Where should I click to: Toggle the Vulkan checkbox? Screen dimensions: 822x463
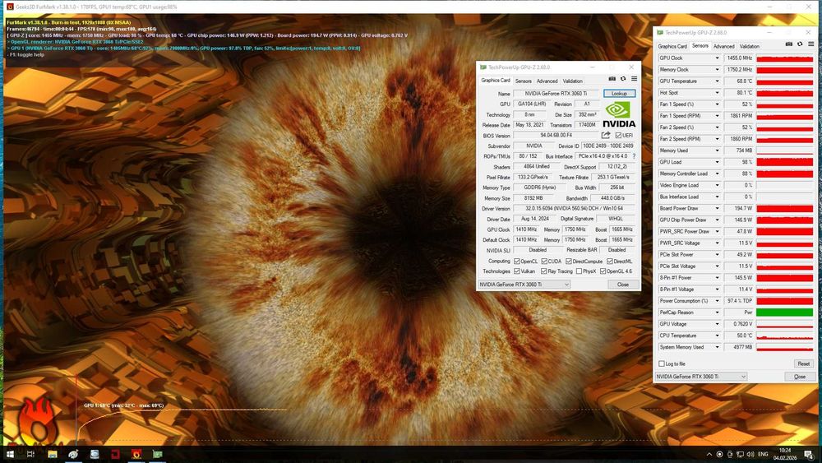[x=517, y=271]
